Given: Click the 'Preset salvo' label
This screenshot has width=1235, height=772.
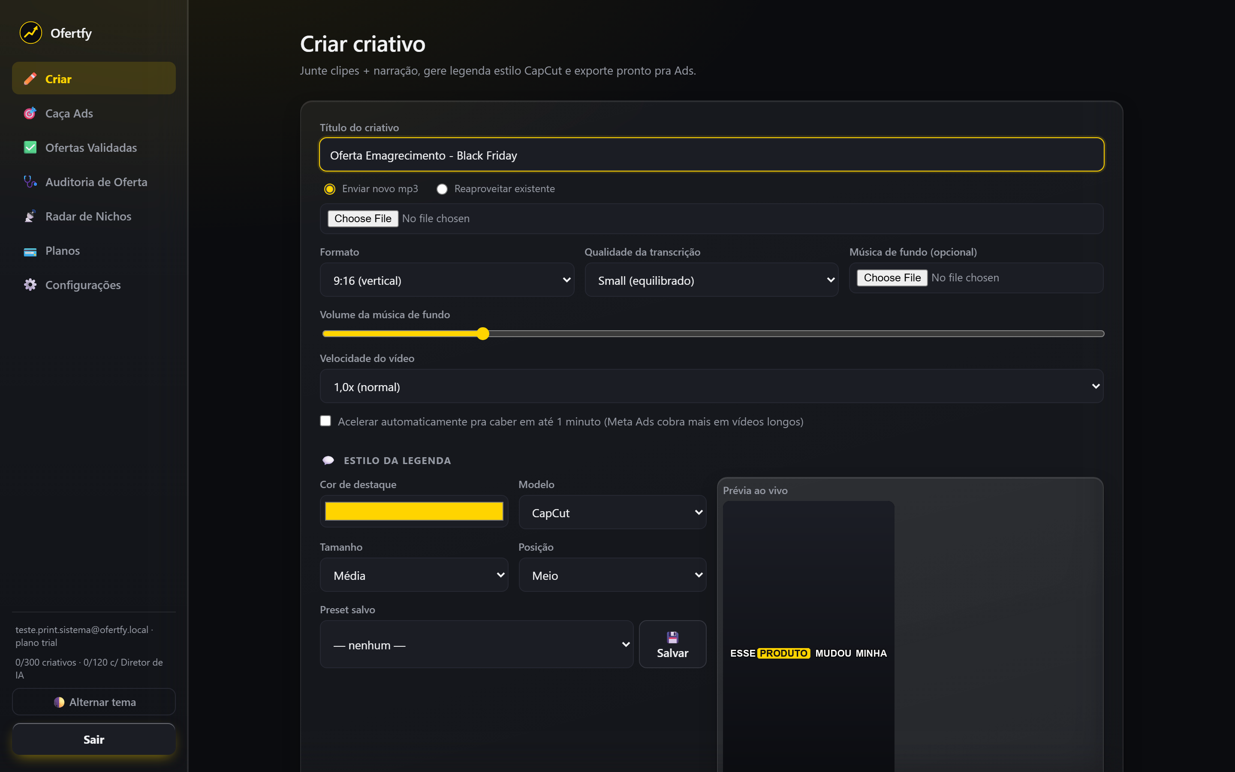Looking at the screenshot, I should click(347, 609).
